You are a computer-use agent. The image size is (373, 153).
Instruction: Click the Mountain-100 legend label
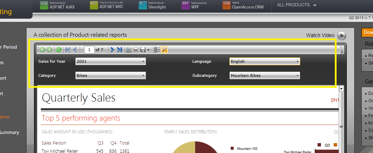click(247, 149)
